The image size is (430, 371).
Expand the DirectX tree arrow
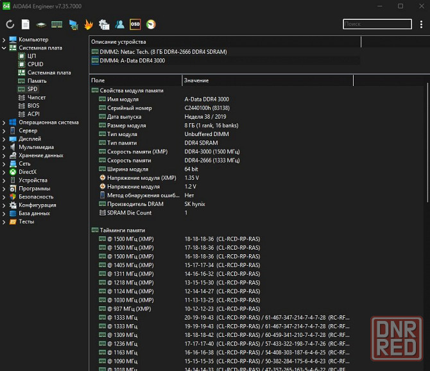pyautogui.click(x=4, y=172)
